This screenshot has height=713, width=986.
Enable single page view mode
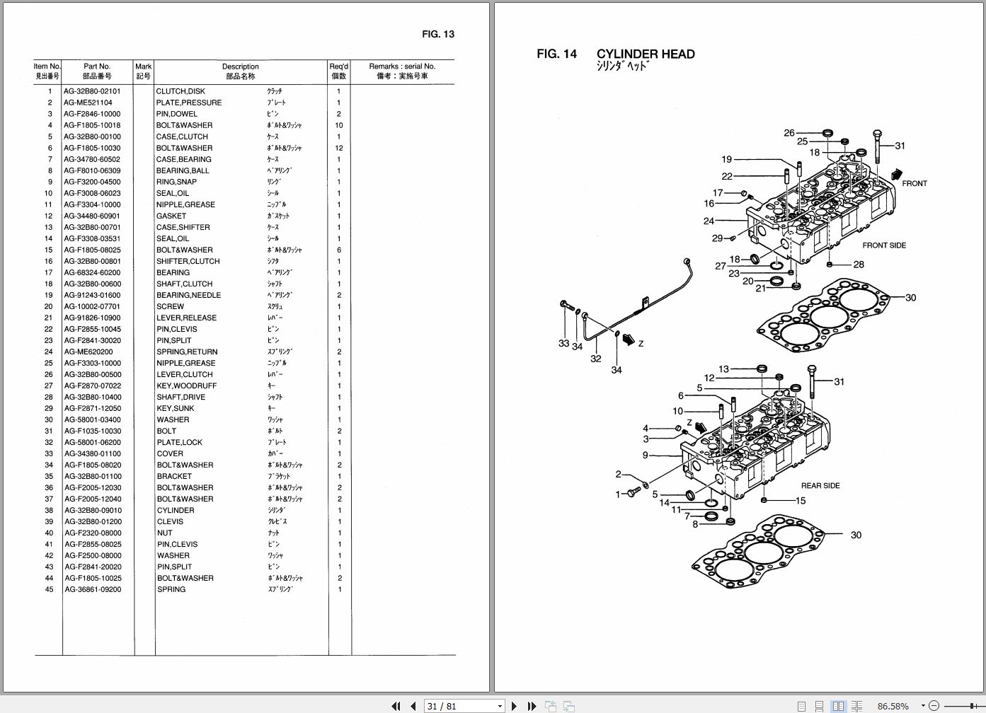802,706
